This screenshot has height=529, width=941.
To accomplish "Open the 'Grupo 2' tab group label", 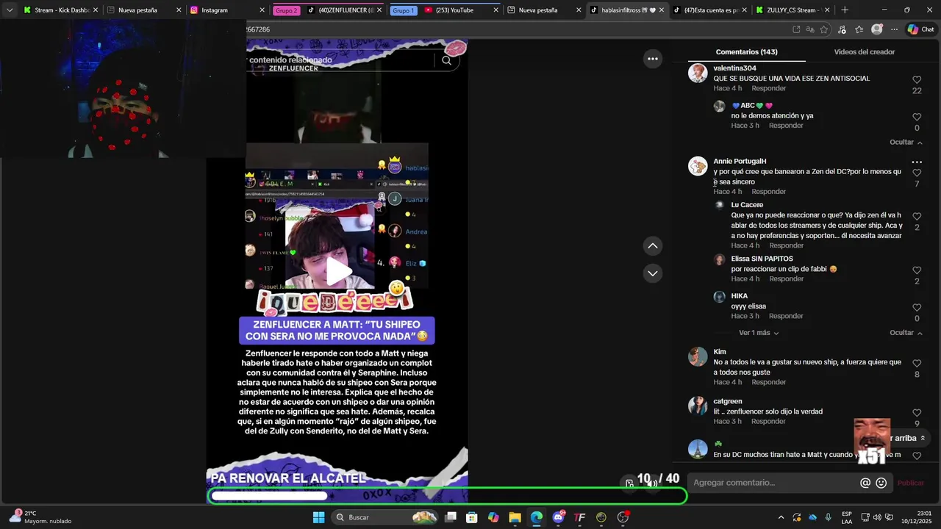I will pos(287,10).
